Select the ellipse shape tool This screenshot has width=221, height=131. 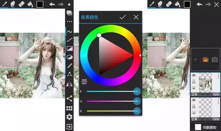point(70,57)
